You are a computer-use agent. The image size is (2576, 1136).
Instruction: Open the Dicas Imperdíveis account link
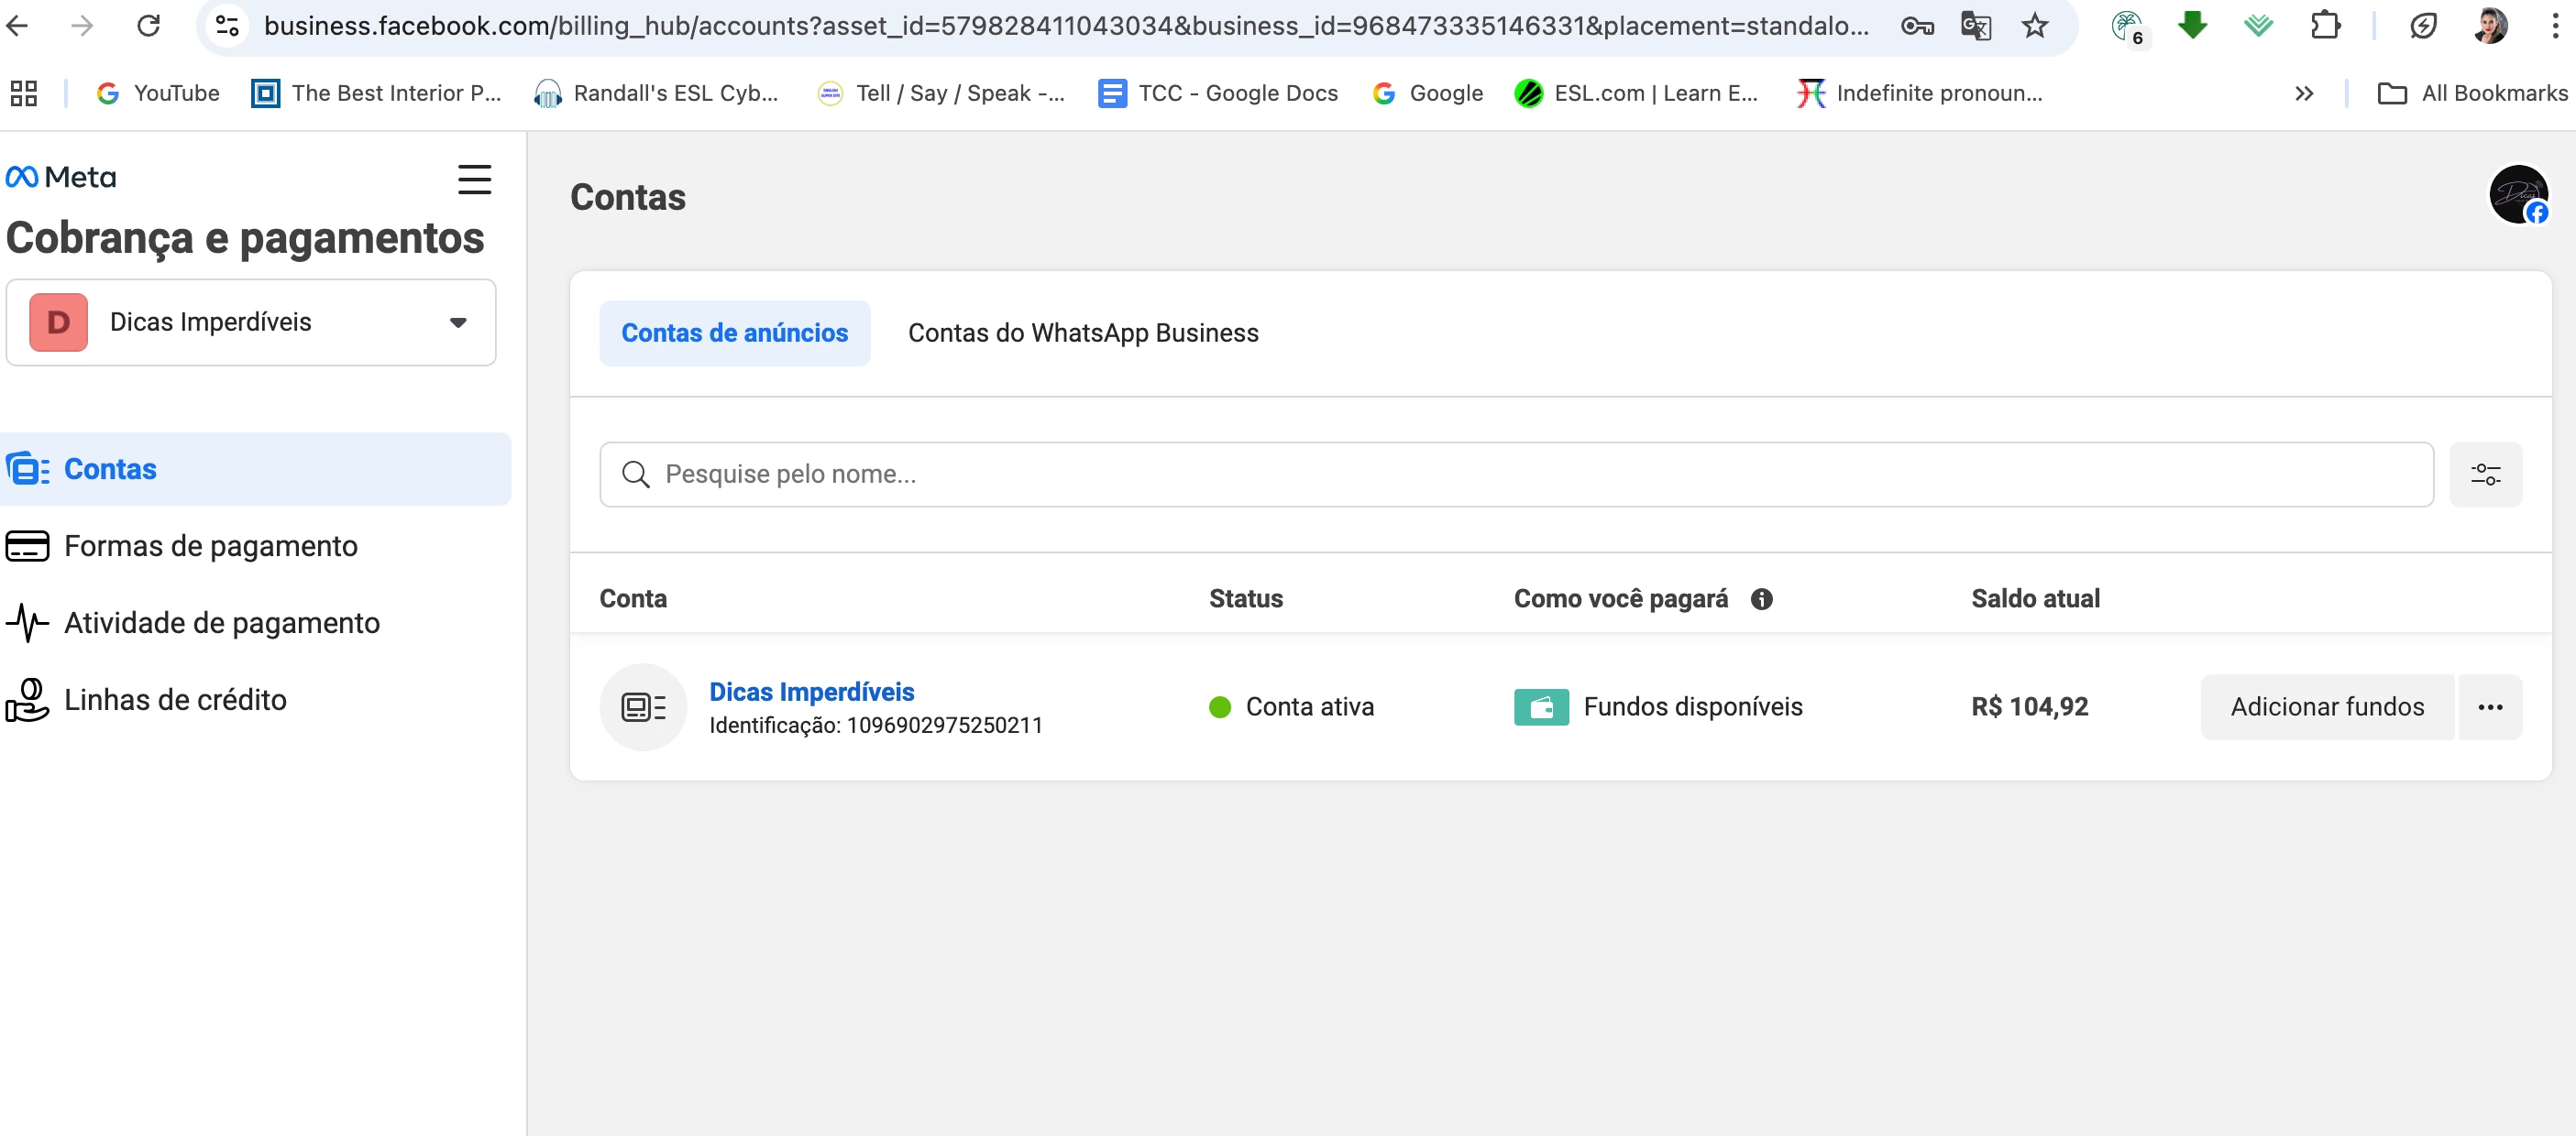tap(811, 692)
